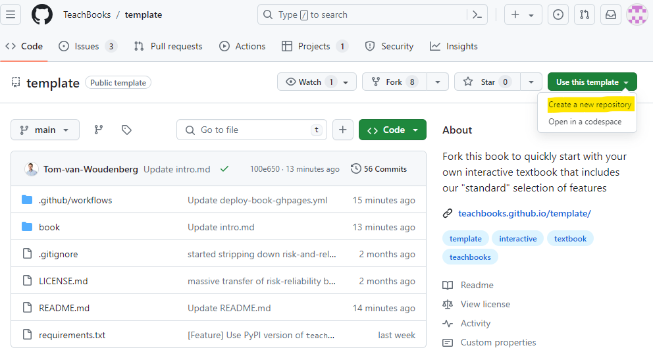Select Open in a codespace

click(585, 122)
